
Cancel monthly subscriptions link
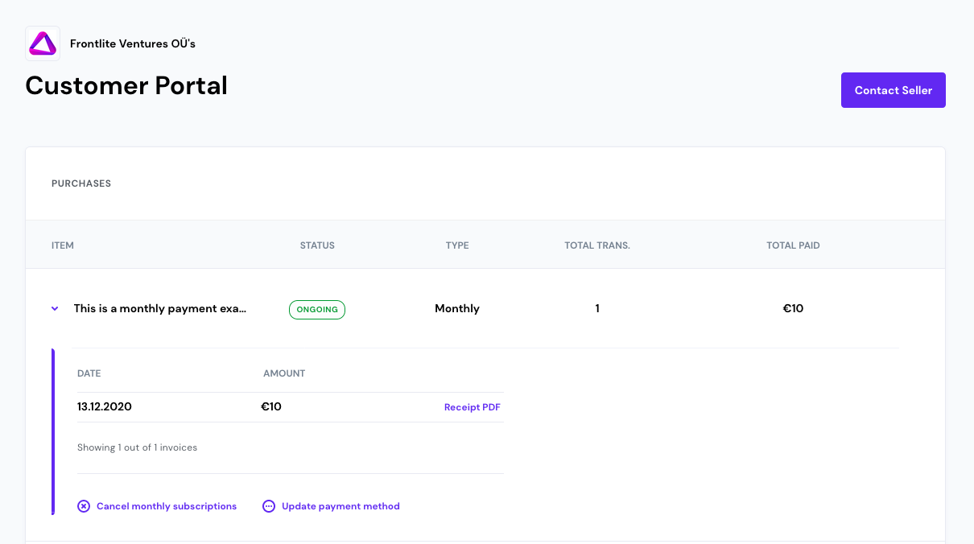click(167, 506)
